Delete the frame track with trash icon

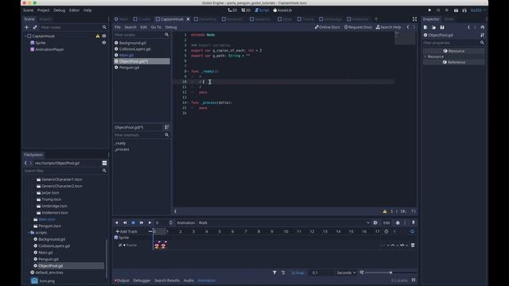(x=413, y=245)
